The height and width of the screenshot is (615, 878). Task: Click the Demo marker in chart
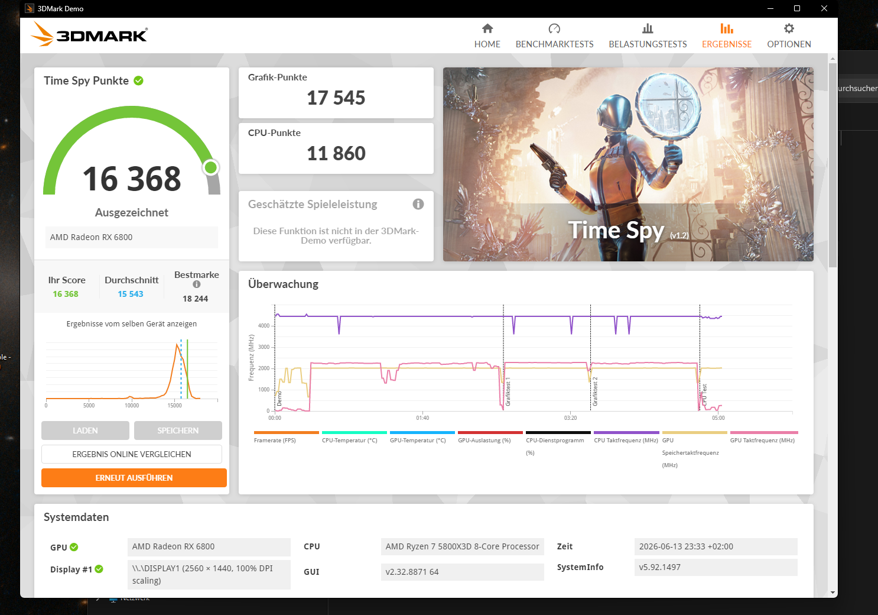(279, 398)
